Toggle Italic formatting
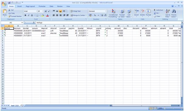184x111 pixels. point(29,15)
